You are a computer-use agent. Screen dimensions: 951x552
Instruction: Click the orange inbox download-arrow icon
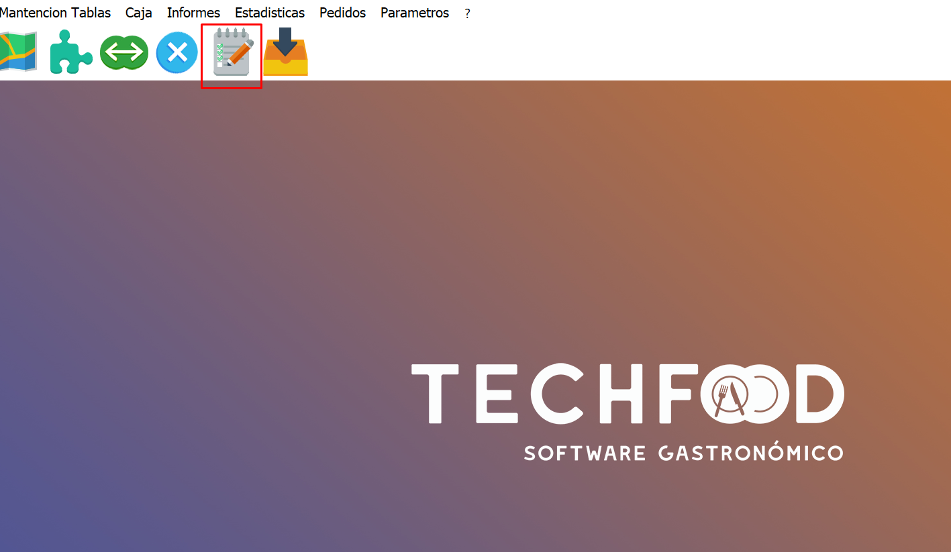285,52
